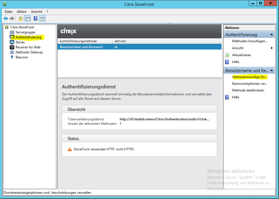Expand the Ansicht submenu arrow in Aktionen

coord(272,48)
